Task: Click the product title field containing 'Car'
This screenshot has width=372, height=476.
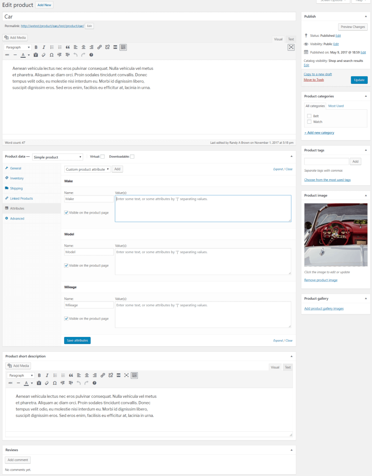Action: [x=149, y=17]
